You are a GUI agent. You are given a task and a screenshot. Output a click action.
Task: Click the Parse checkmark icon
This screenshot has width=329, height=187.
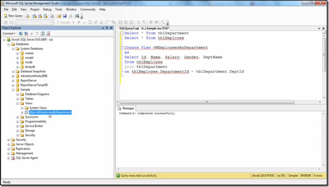point(85,22)
